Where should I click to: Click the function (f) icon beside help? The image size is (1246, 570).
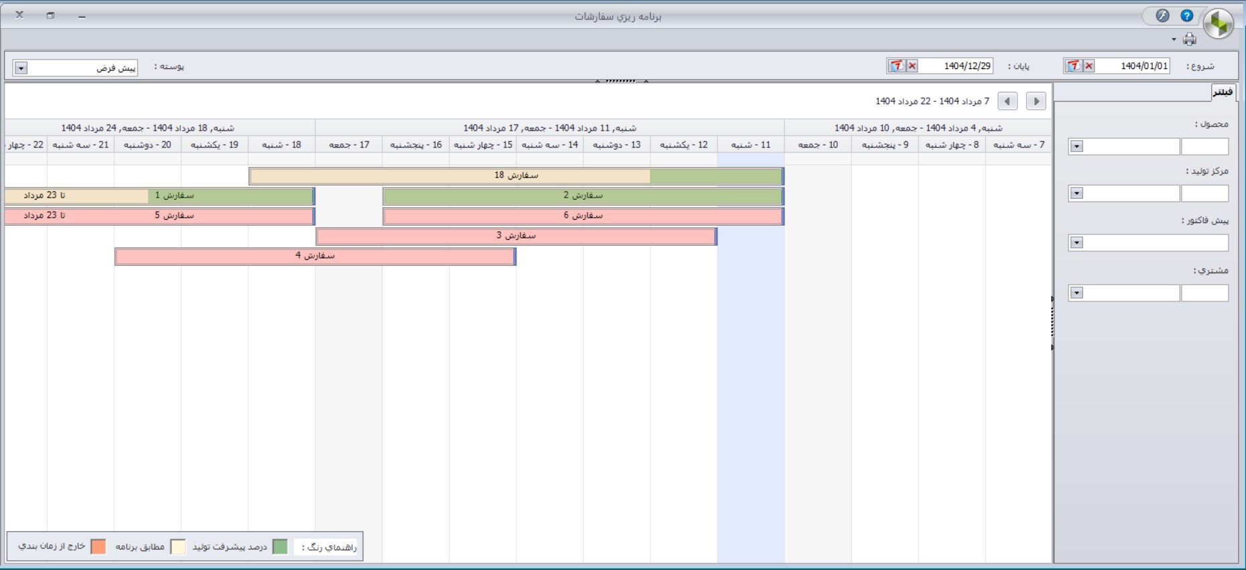coord(1162,16)
